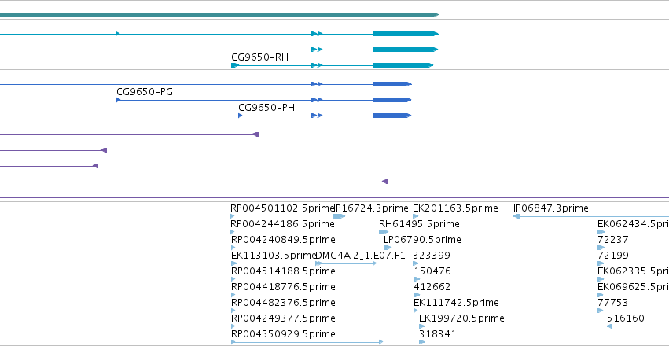The image size is (669, 346).
Task: Select the CG9650-PG protein label
Action: pyautogui.click(x=145, y=92)
